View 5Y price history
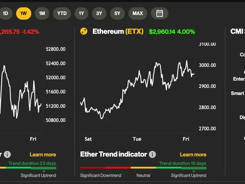245x184 pixels. coord(117,13)
